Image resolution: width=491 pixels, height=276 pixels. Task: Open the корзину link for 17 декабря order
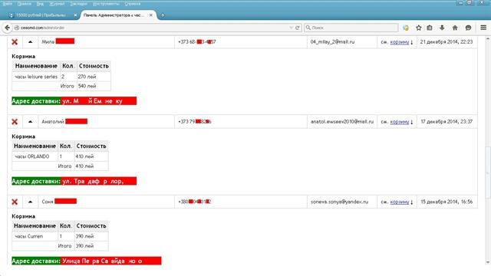tap(399, 122)
